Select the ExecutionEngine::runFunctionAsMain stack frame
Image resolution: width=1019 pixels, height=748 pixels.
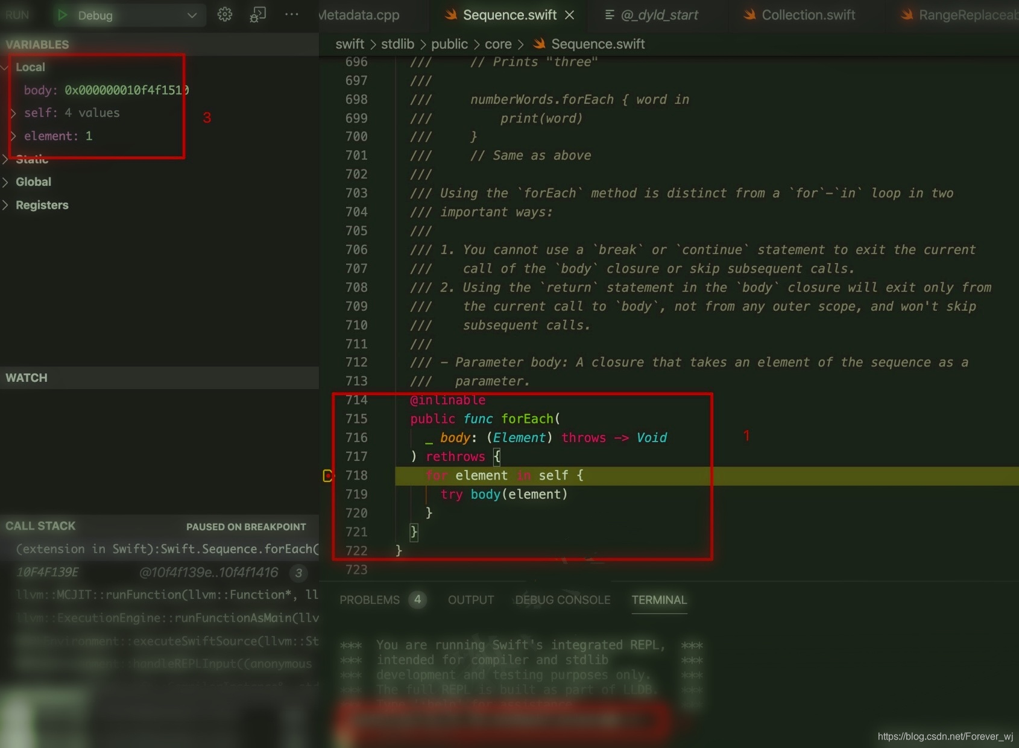159,618
